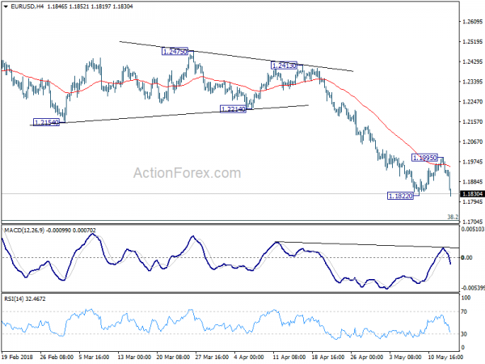Select the 1.18220 price label
This screenshot has width=485, height=364.
(400, 196)
